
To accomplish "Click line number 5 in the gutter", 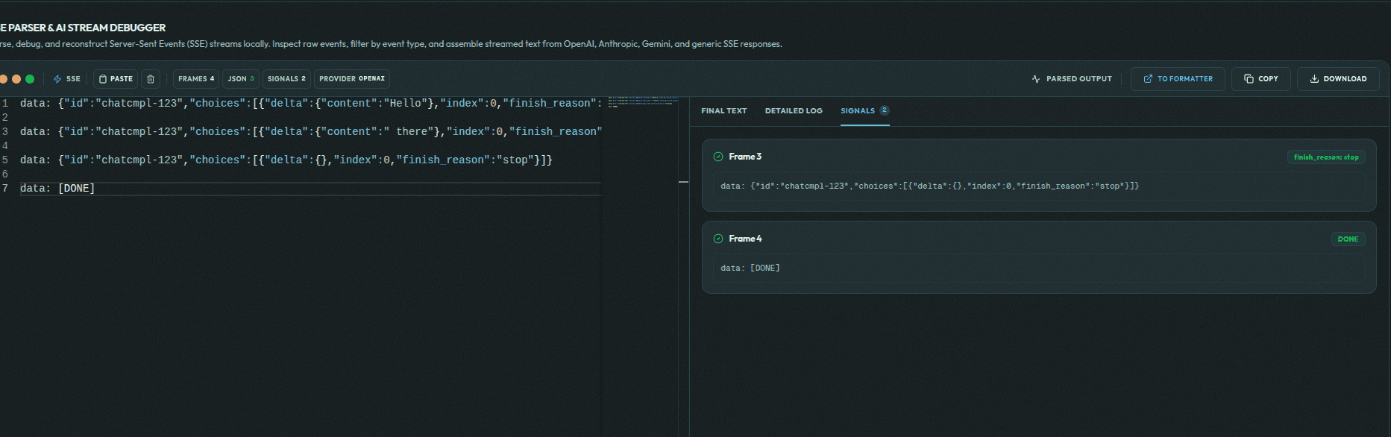I will click(5, 160).
